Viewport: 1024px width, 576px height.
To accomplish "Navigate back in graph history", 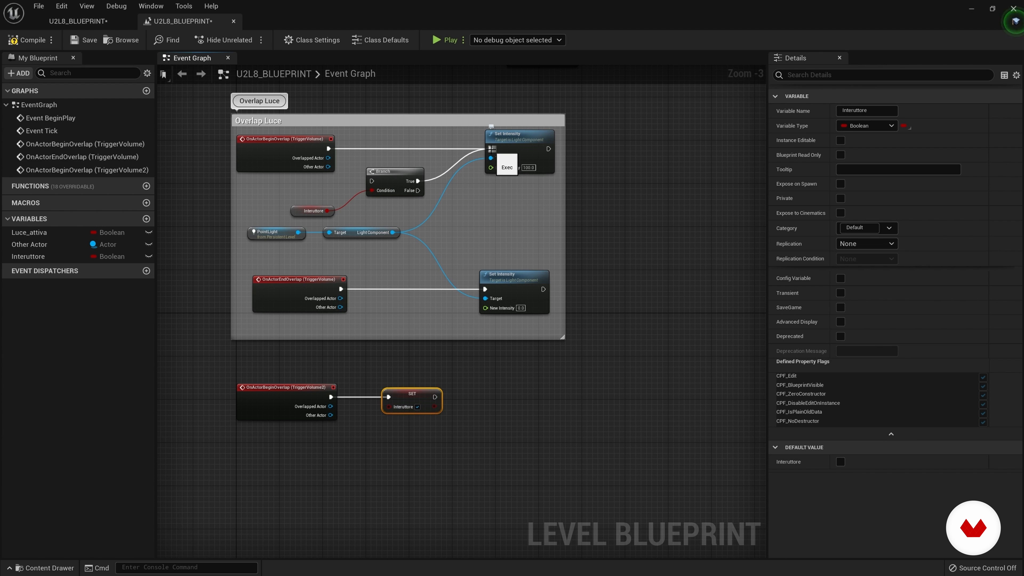I will click(182, 74).
